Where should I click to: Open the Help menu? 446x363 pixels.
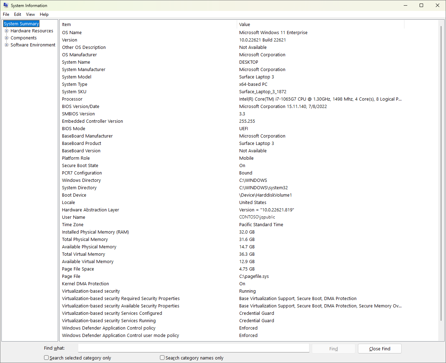44,14
